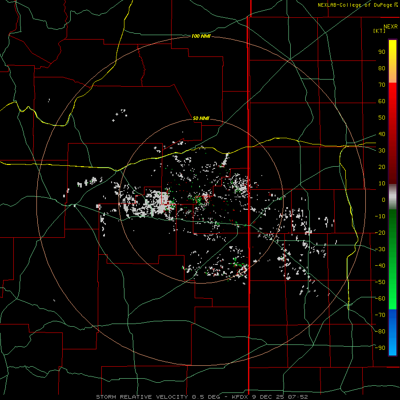Viewport: 400px width, 400px height.
Task: Click the positive 80 value on velocity scale
Action: pos(382,68)
